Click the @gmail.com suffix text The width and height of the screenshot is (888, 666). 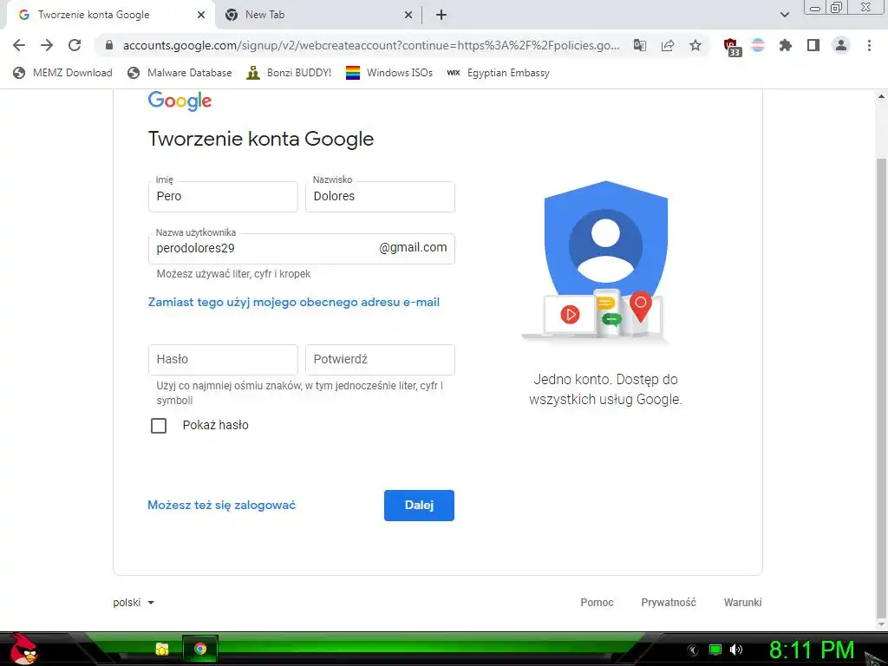coord(413,247)
